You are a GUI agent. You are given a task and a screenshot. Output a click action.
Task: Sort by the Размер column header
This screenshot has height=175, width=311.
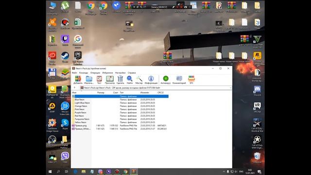point(101,93)
